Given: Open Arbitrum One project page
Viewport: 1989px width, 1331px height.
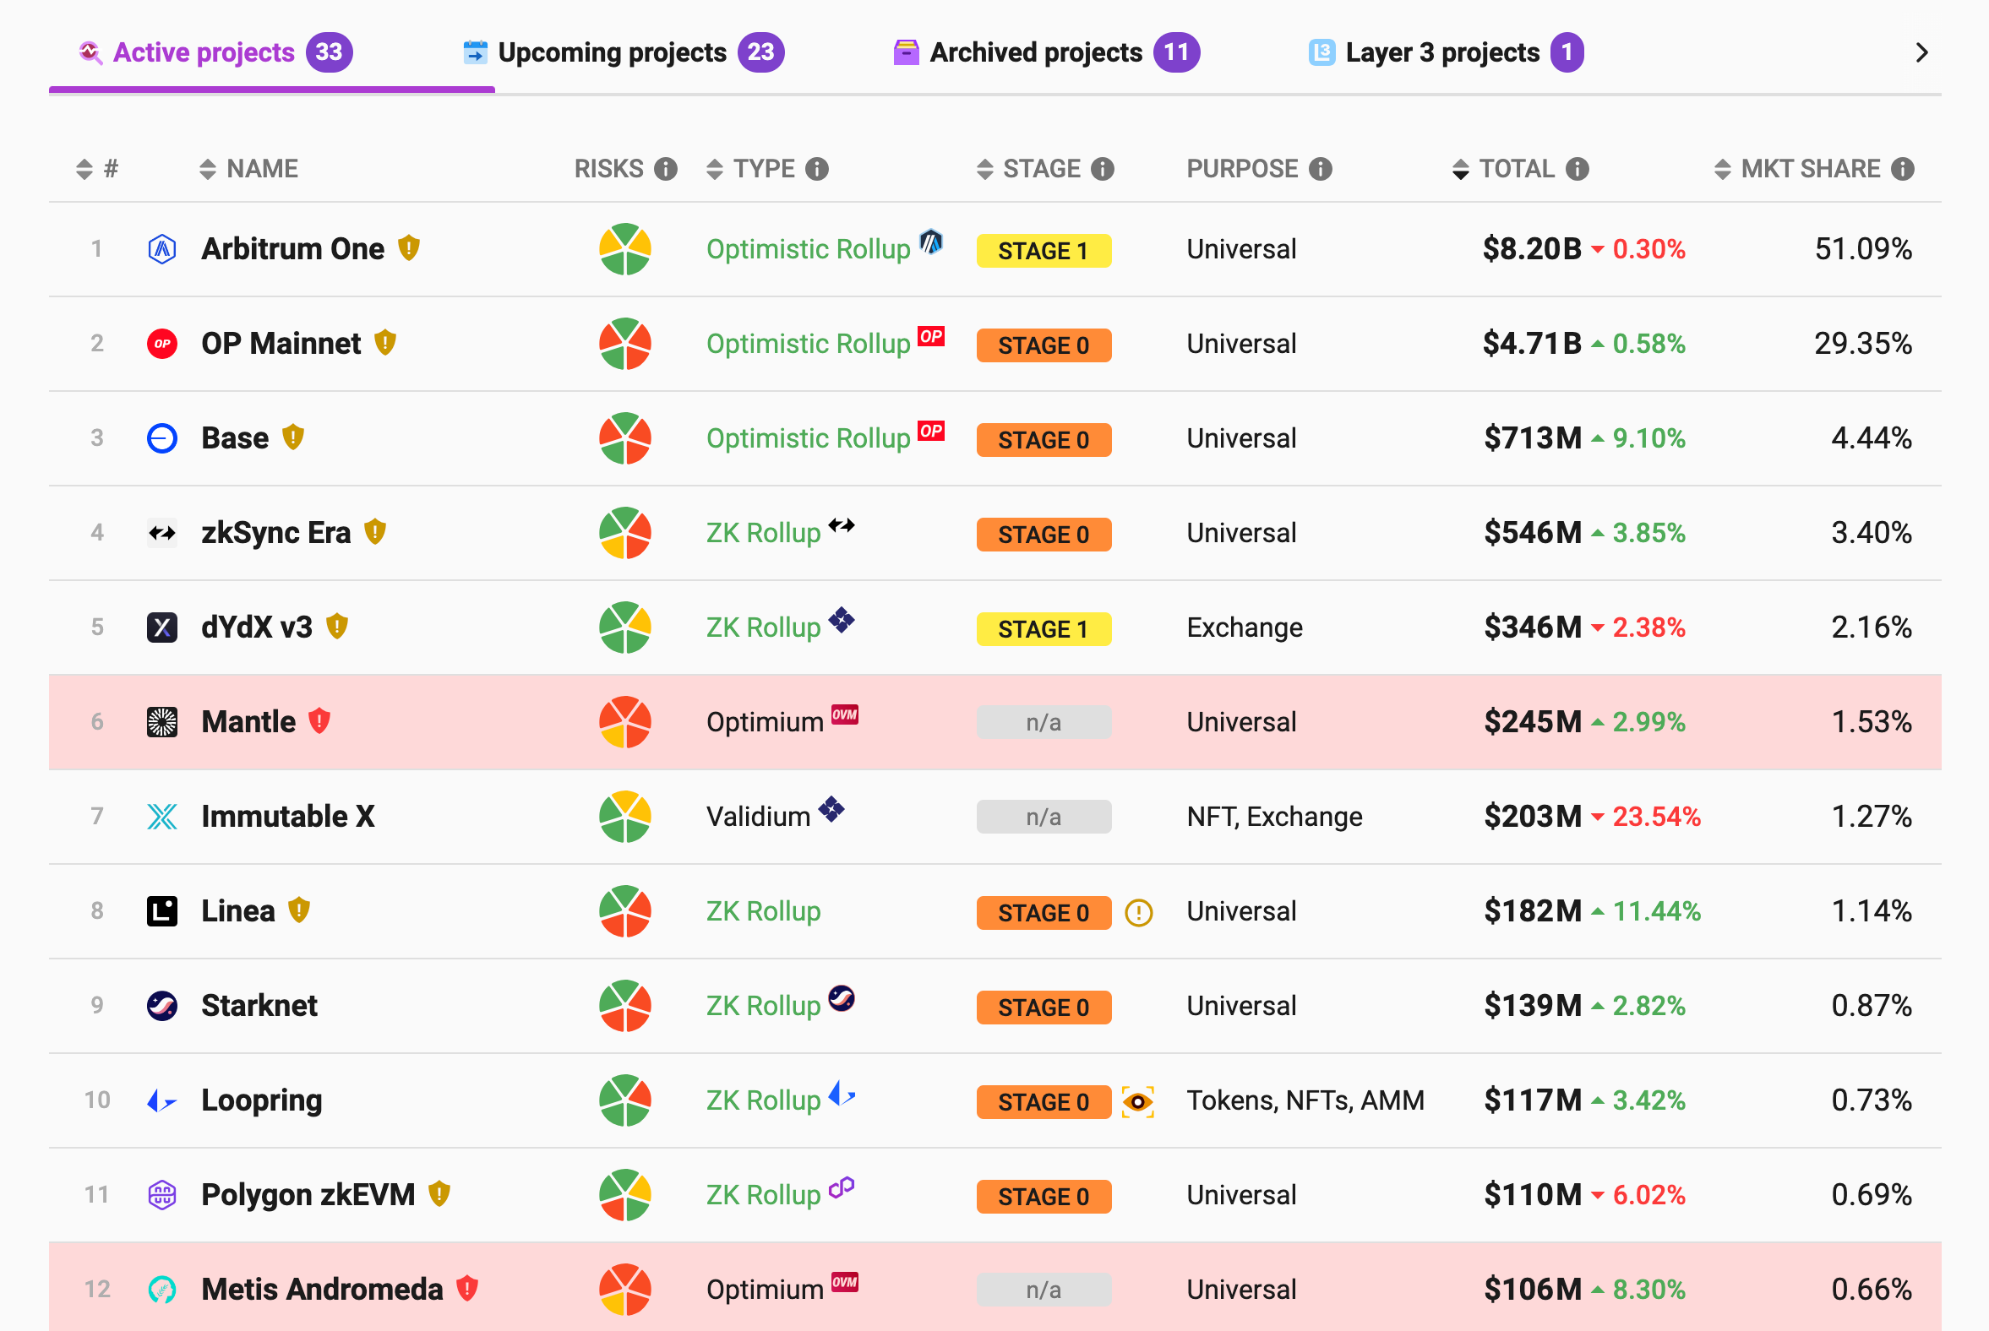Looking at the screenshot, I should [293, 248].
